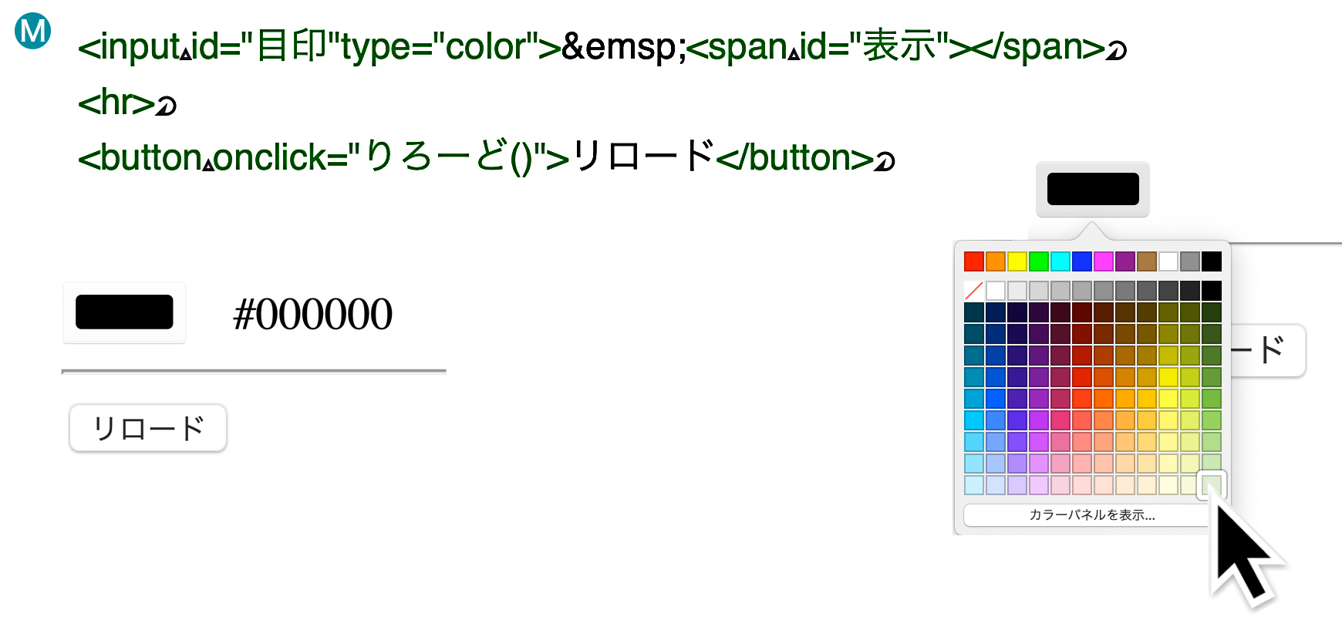Pick the orange swatch in top palette row

[996, 261]
